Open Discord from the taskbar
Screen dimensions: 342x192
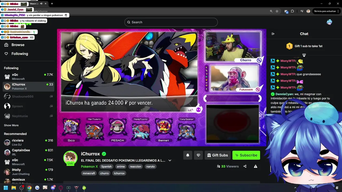coord(53,188)
